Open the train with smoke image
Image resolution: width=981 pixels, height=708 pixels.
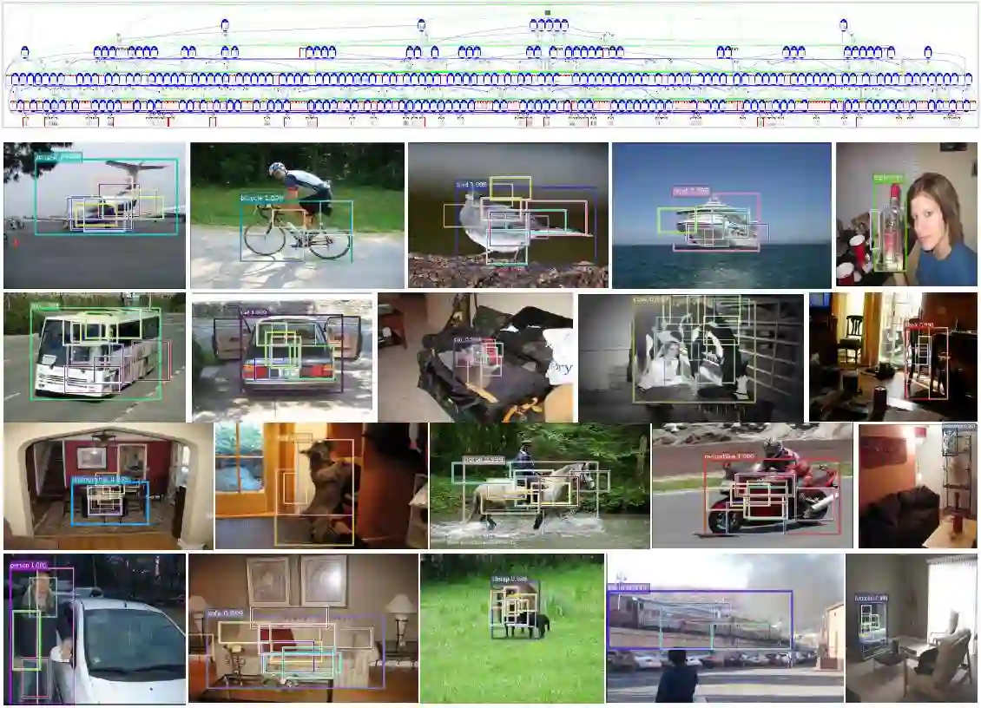coord(725,628)
